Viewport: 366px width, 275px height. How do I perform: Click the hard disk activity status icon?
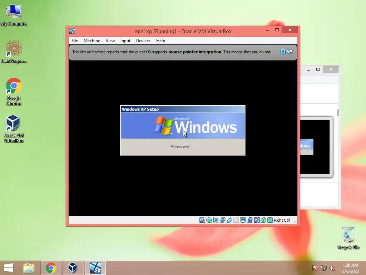pos(202,220)
